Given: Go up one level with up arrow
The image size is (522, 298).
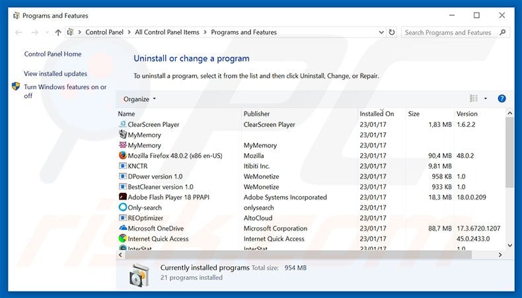Looking at the screenshot, I should pyautogui.click(x=58, y=32).
